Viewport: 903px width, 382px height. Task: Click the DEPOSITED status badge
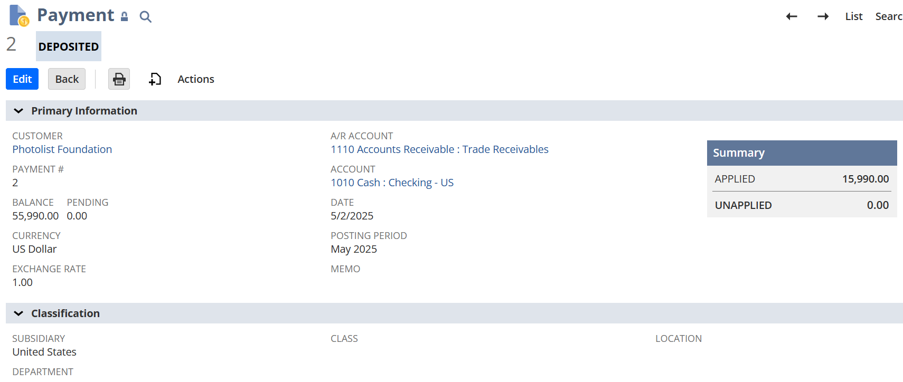pos(69,46)
